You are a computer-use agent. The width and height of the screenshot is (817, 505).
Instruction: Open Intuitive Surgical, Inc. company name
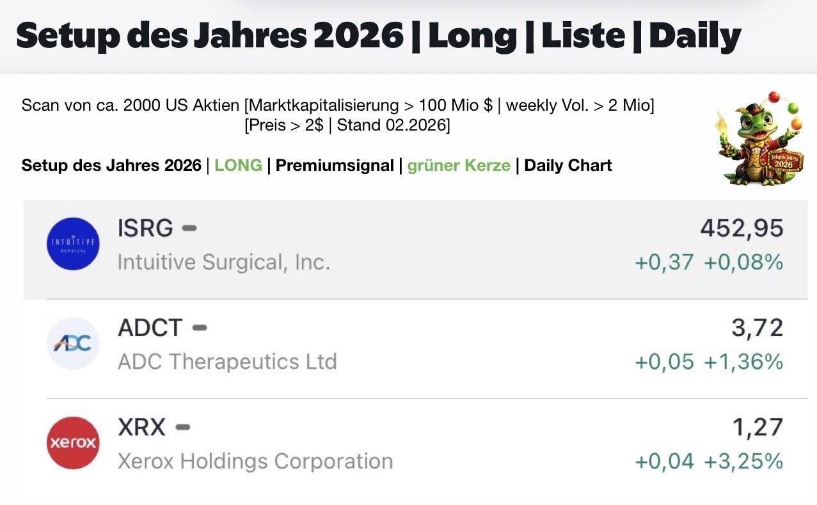click(x=223, y=262)
